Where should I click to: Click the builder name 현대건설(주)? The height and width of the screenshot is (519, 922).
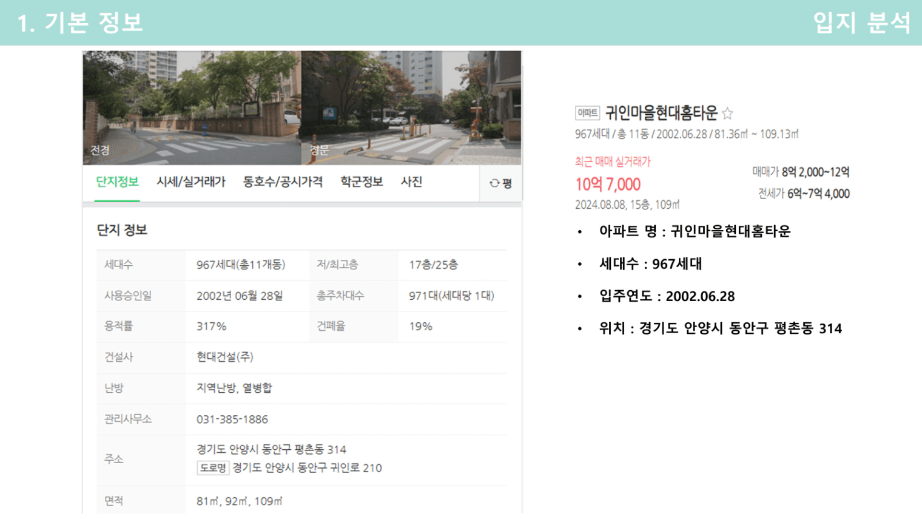pyautogui.click(x=225, y=357)
